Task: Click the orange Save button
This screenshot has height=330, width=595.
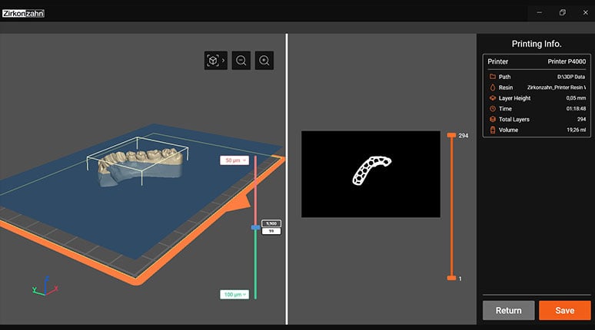Action: click(x=565, y=310)
